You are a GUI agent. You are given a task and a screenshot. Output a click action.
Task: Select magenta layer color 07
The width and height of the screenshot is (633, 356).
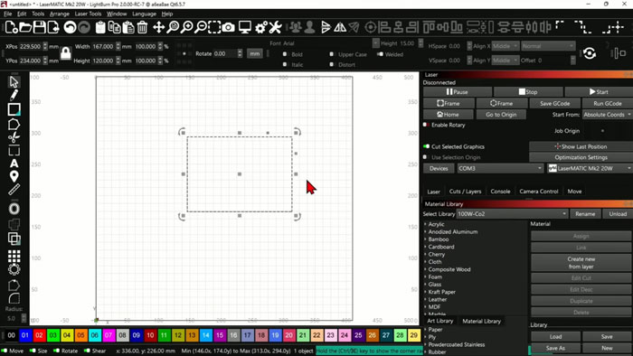pos(109,335)
